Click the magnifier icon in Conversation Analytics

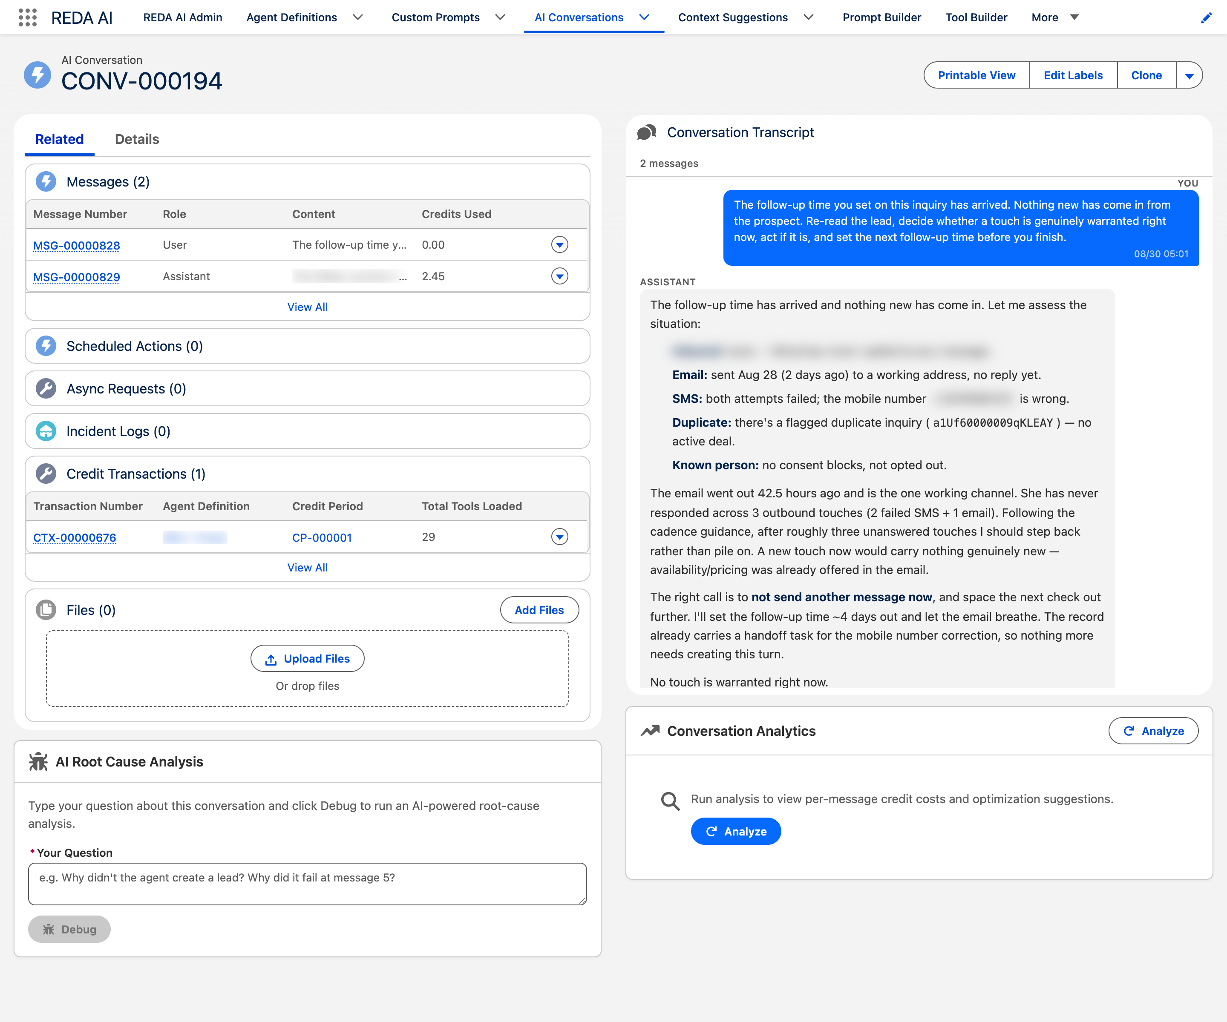click(670, 801)
